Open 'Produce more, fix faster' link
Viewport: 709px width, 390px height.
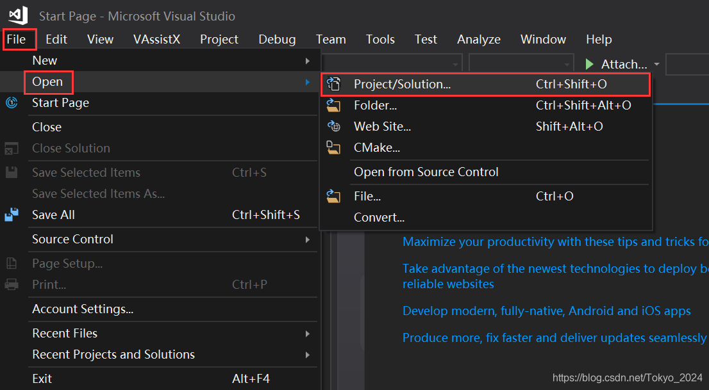(x=555, y=337)
